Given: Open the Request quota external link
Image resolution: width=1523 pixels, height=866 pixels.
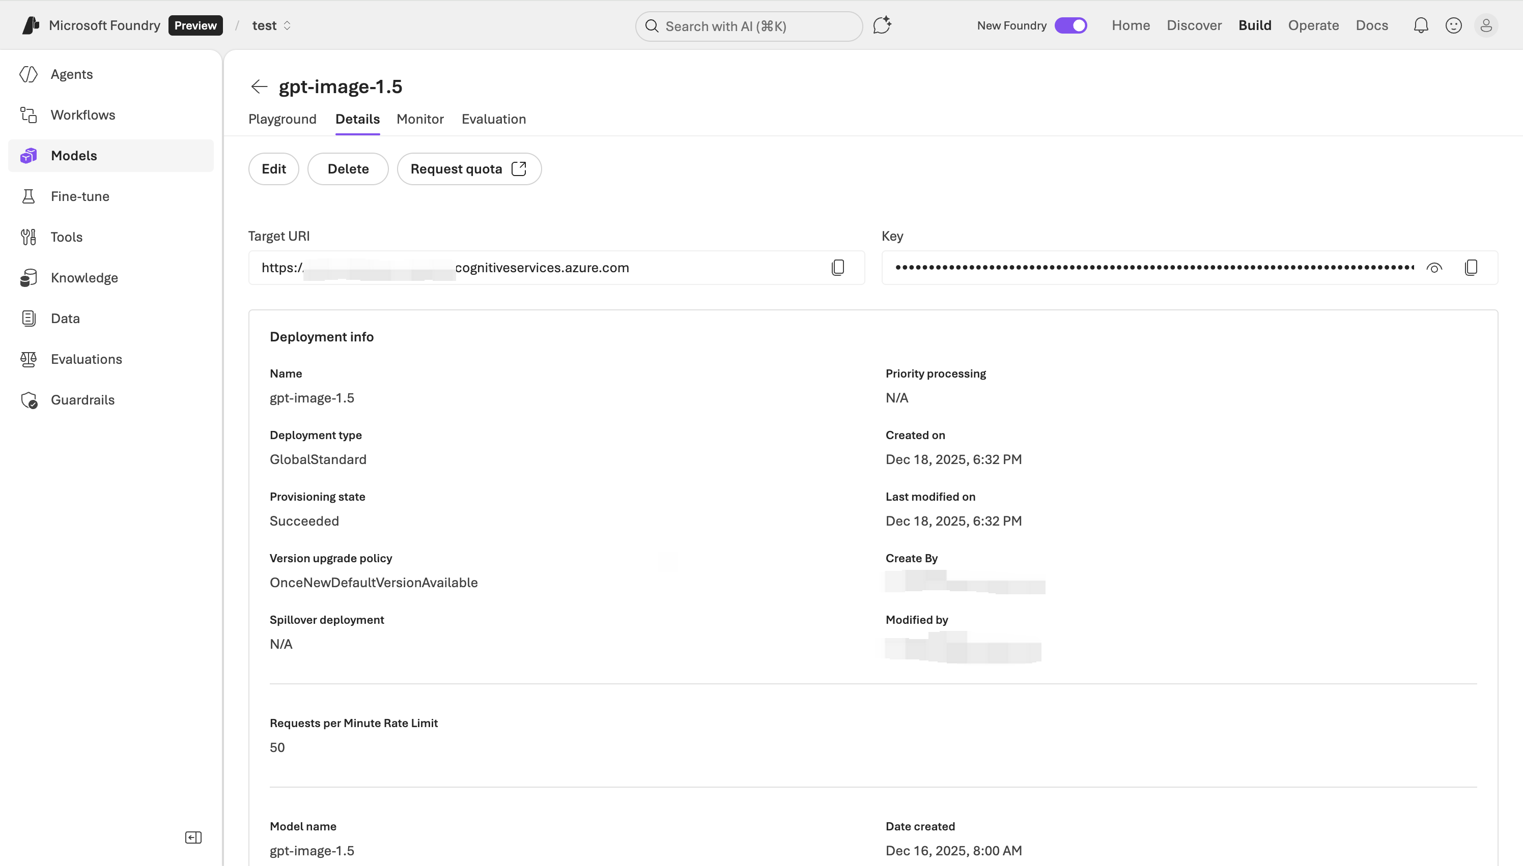Looking at the screenshot, I should [x=469, y=169].
